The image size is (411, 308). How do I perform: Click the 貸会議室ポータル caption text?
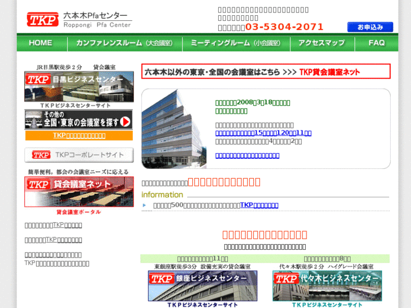coord(79,212)
